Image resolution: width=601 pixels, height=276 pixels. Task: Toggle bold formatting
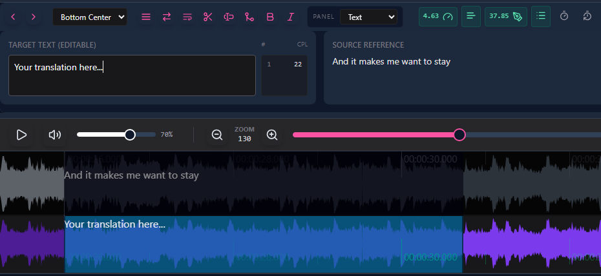click(x=270, y=17)
